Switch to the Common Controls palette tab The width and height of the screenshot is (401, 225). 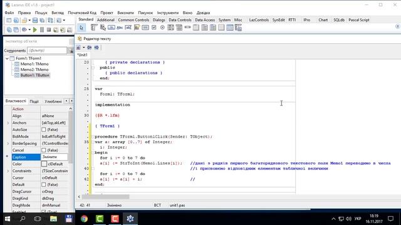[133, 20]
